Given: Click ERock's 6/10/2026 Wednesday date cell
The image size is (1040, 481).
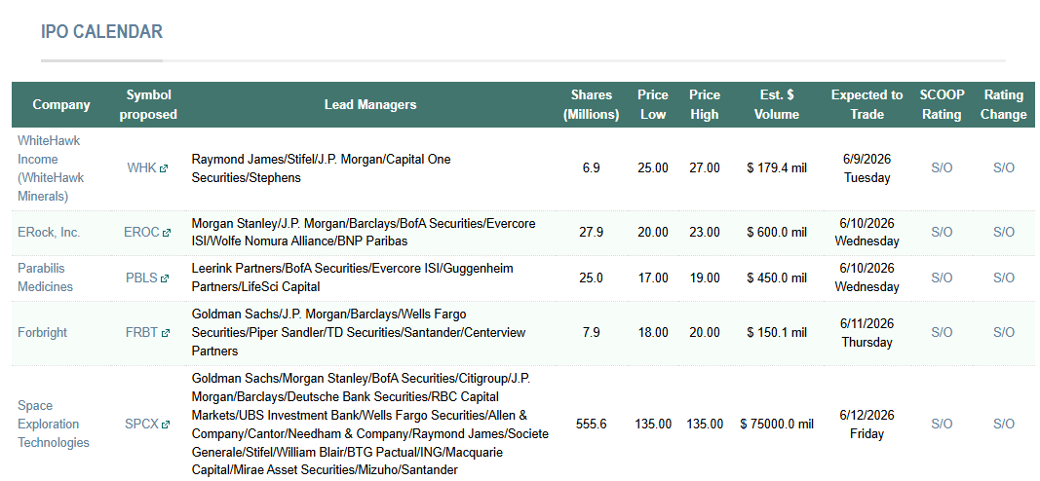Looking at the screenshot, I should tap(867, 232).
